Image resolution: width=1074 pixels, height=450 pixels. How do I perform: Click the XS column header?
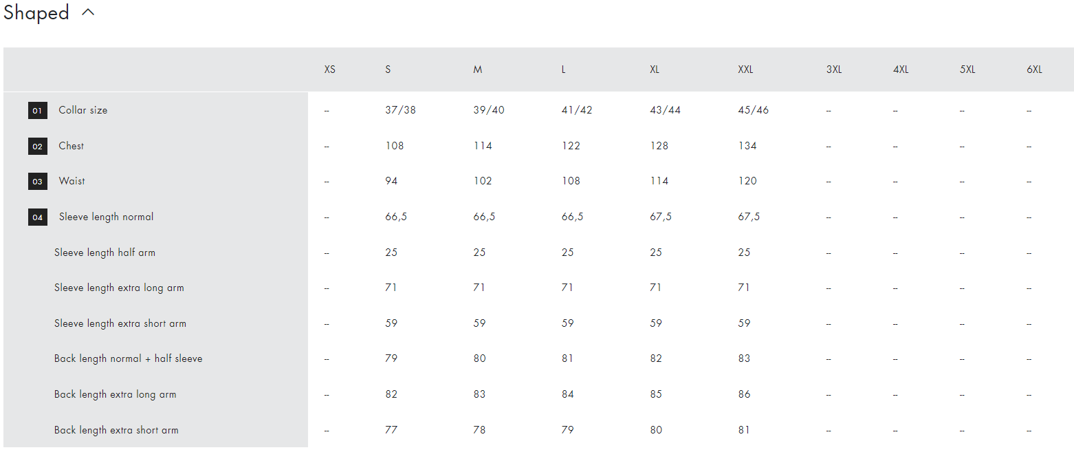(330, 69)
